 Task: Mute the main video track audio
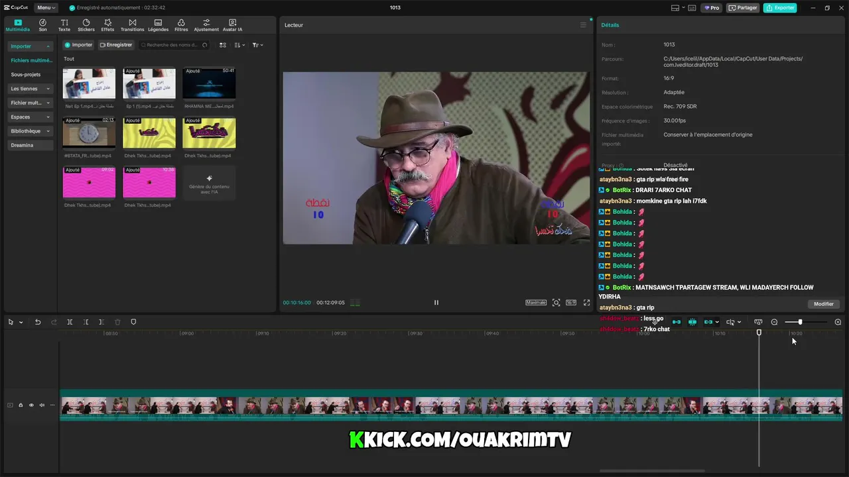point(42,405)
